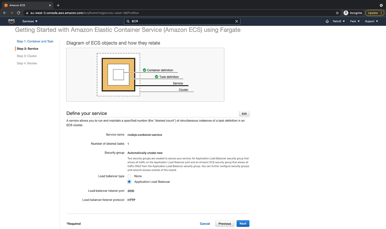Go to Step 1: Container and Task
Viewport: 386px width, 229px height.
coord(35,41)
